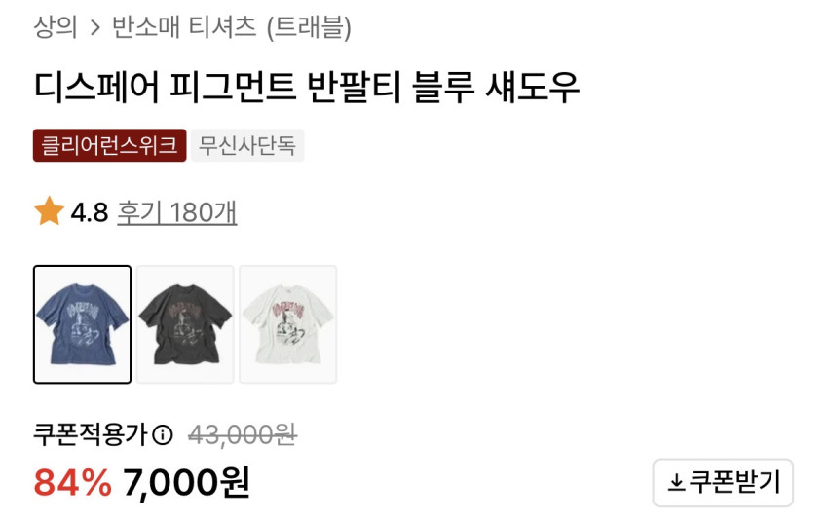Click the 무신사단독 gray badge
The width and height of the screenshot is (827, 522).
247,145
